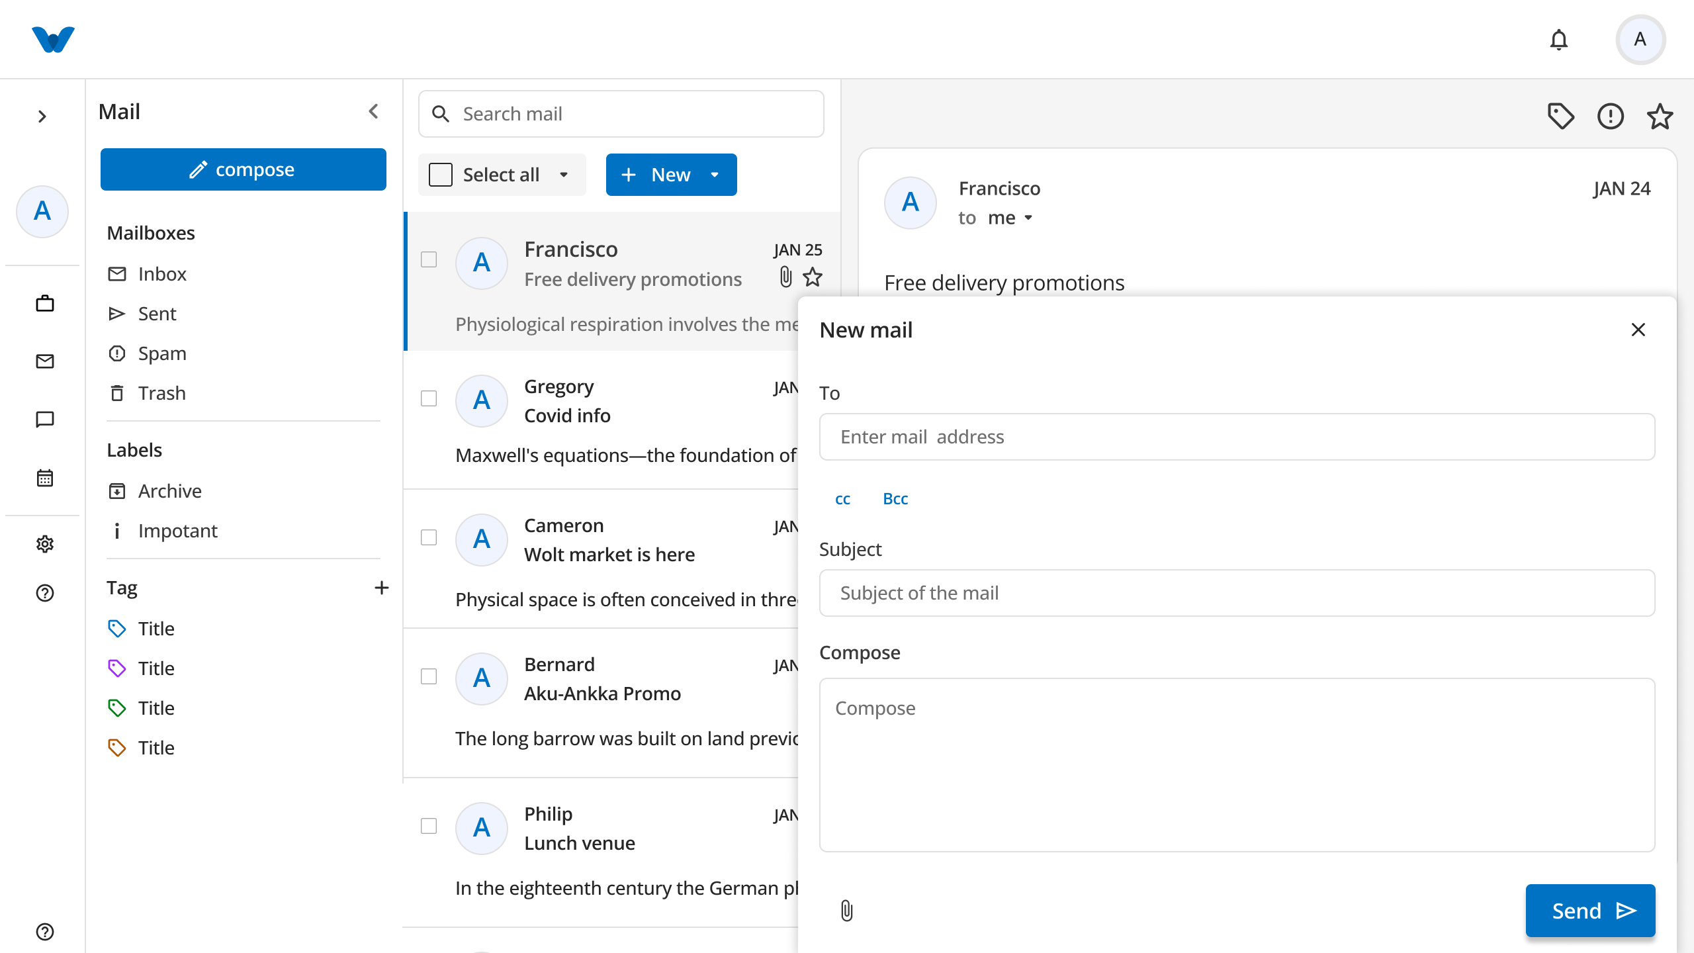Image resolution: width=1694 pixels, height=953 pixels.
Task: Open the settings gear in left rail
Action: (x=45, y=544)
